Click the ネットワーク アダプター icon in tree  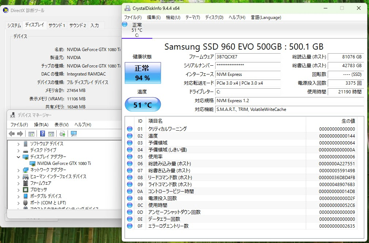tap(26, 170)
